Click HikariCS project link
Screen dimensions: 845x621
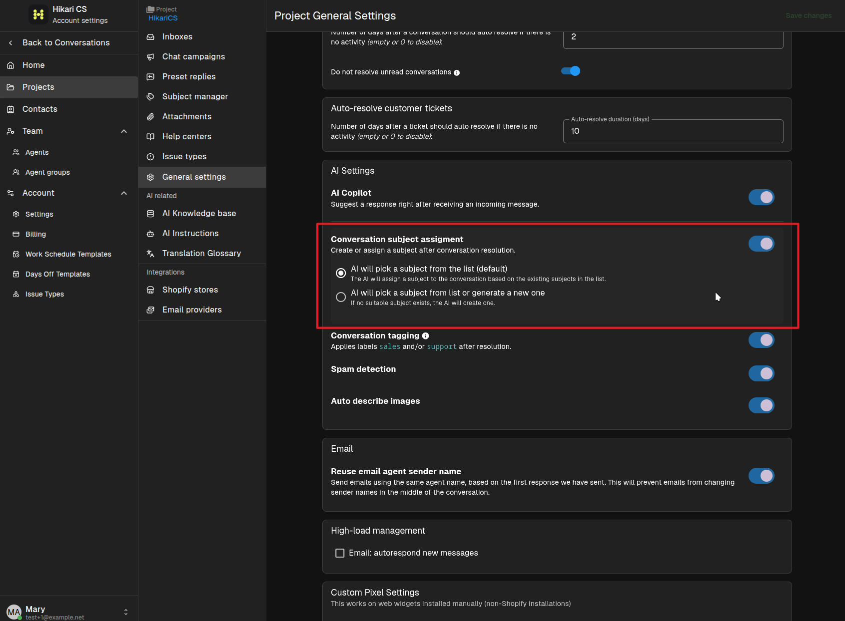(x=163, y=18)
